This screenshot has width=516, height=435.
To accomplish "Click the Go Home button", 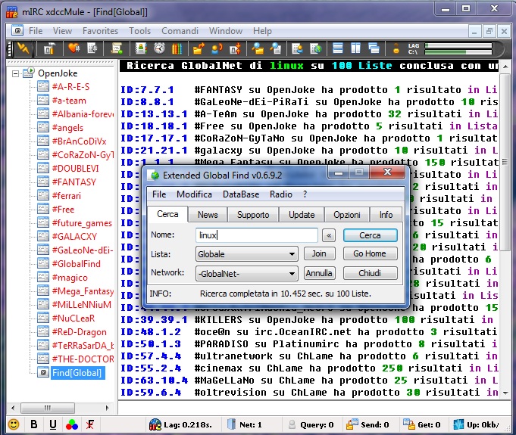I will [x=370, y=254].
